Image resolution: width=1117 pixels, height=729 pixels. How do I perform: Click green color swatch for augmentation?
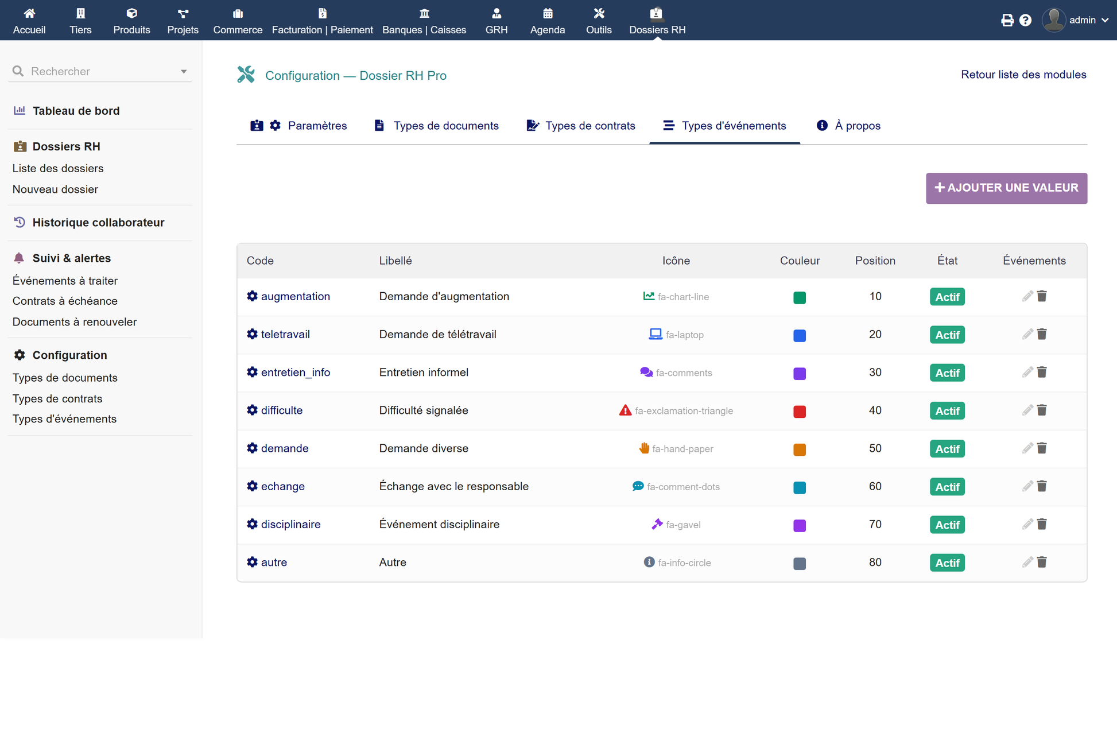(800, 297)
